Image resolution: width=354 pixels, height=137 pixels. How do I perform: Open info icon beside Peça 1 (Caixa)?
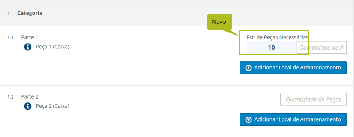point(28,47)
